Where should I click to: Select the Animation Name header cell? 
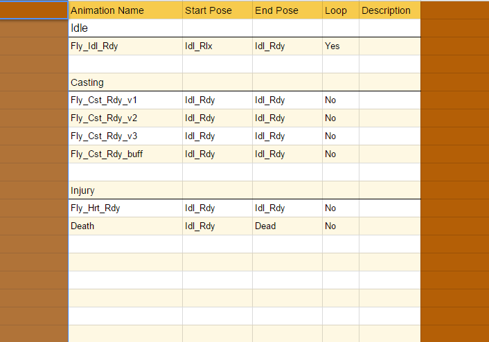coord(125,10)
